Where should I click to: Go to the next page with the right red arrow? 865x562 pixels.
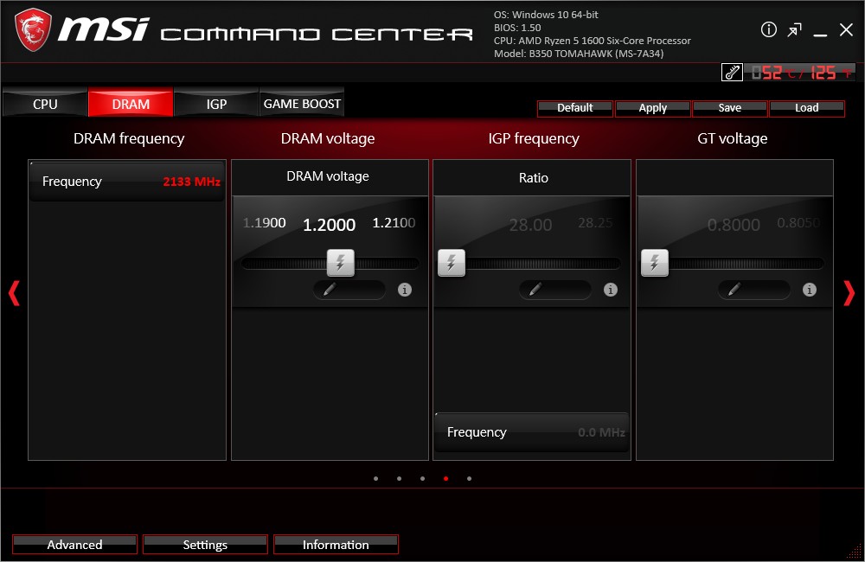[x=849, y=293]
